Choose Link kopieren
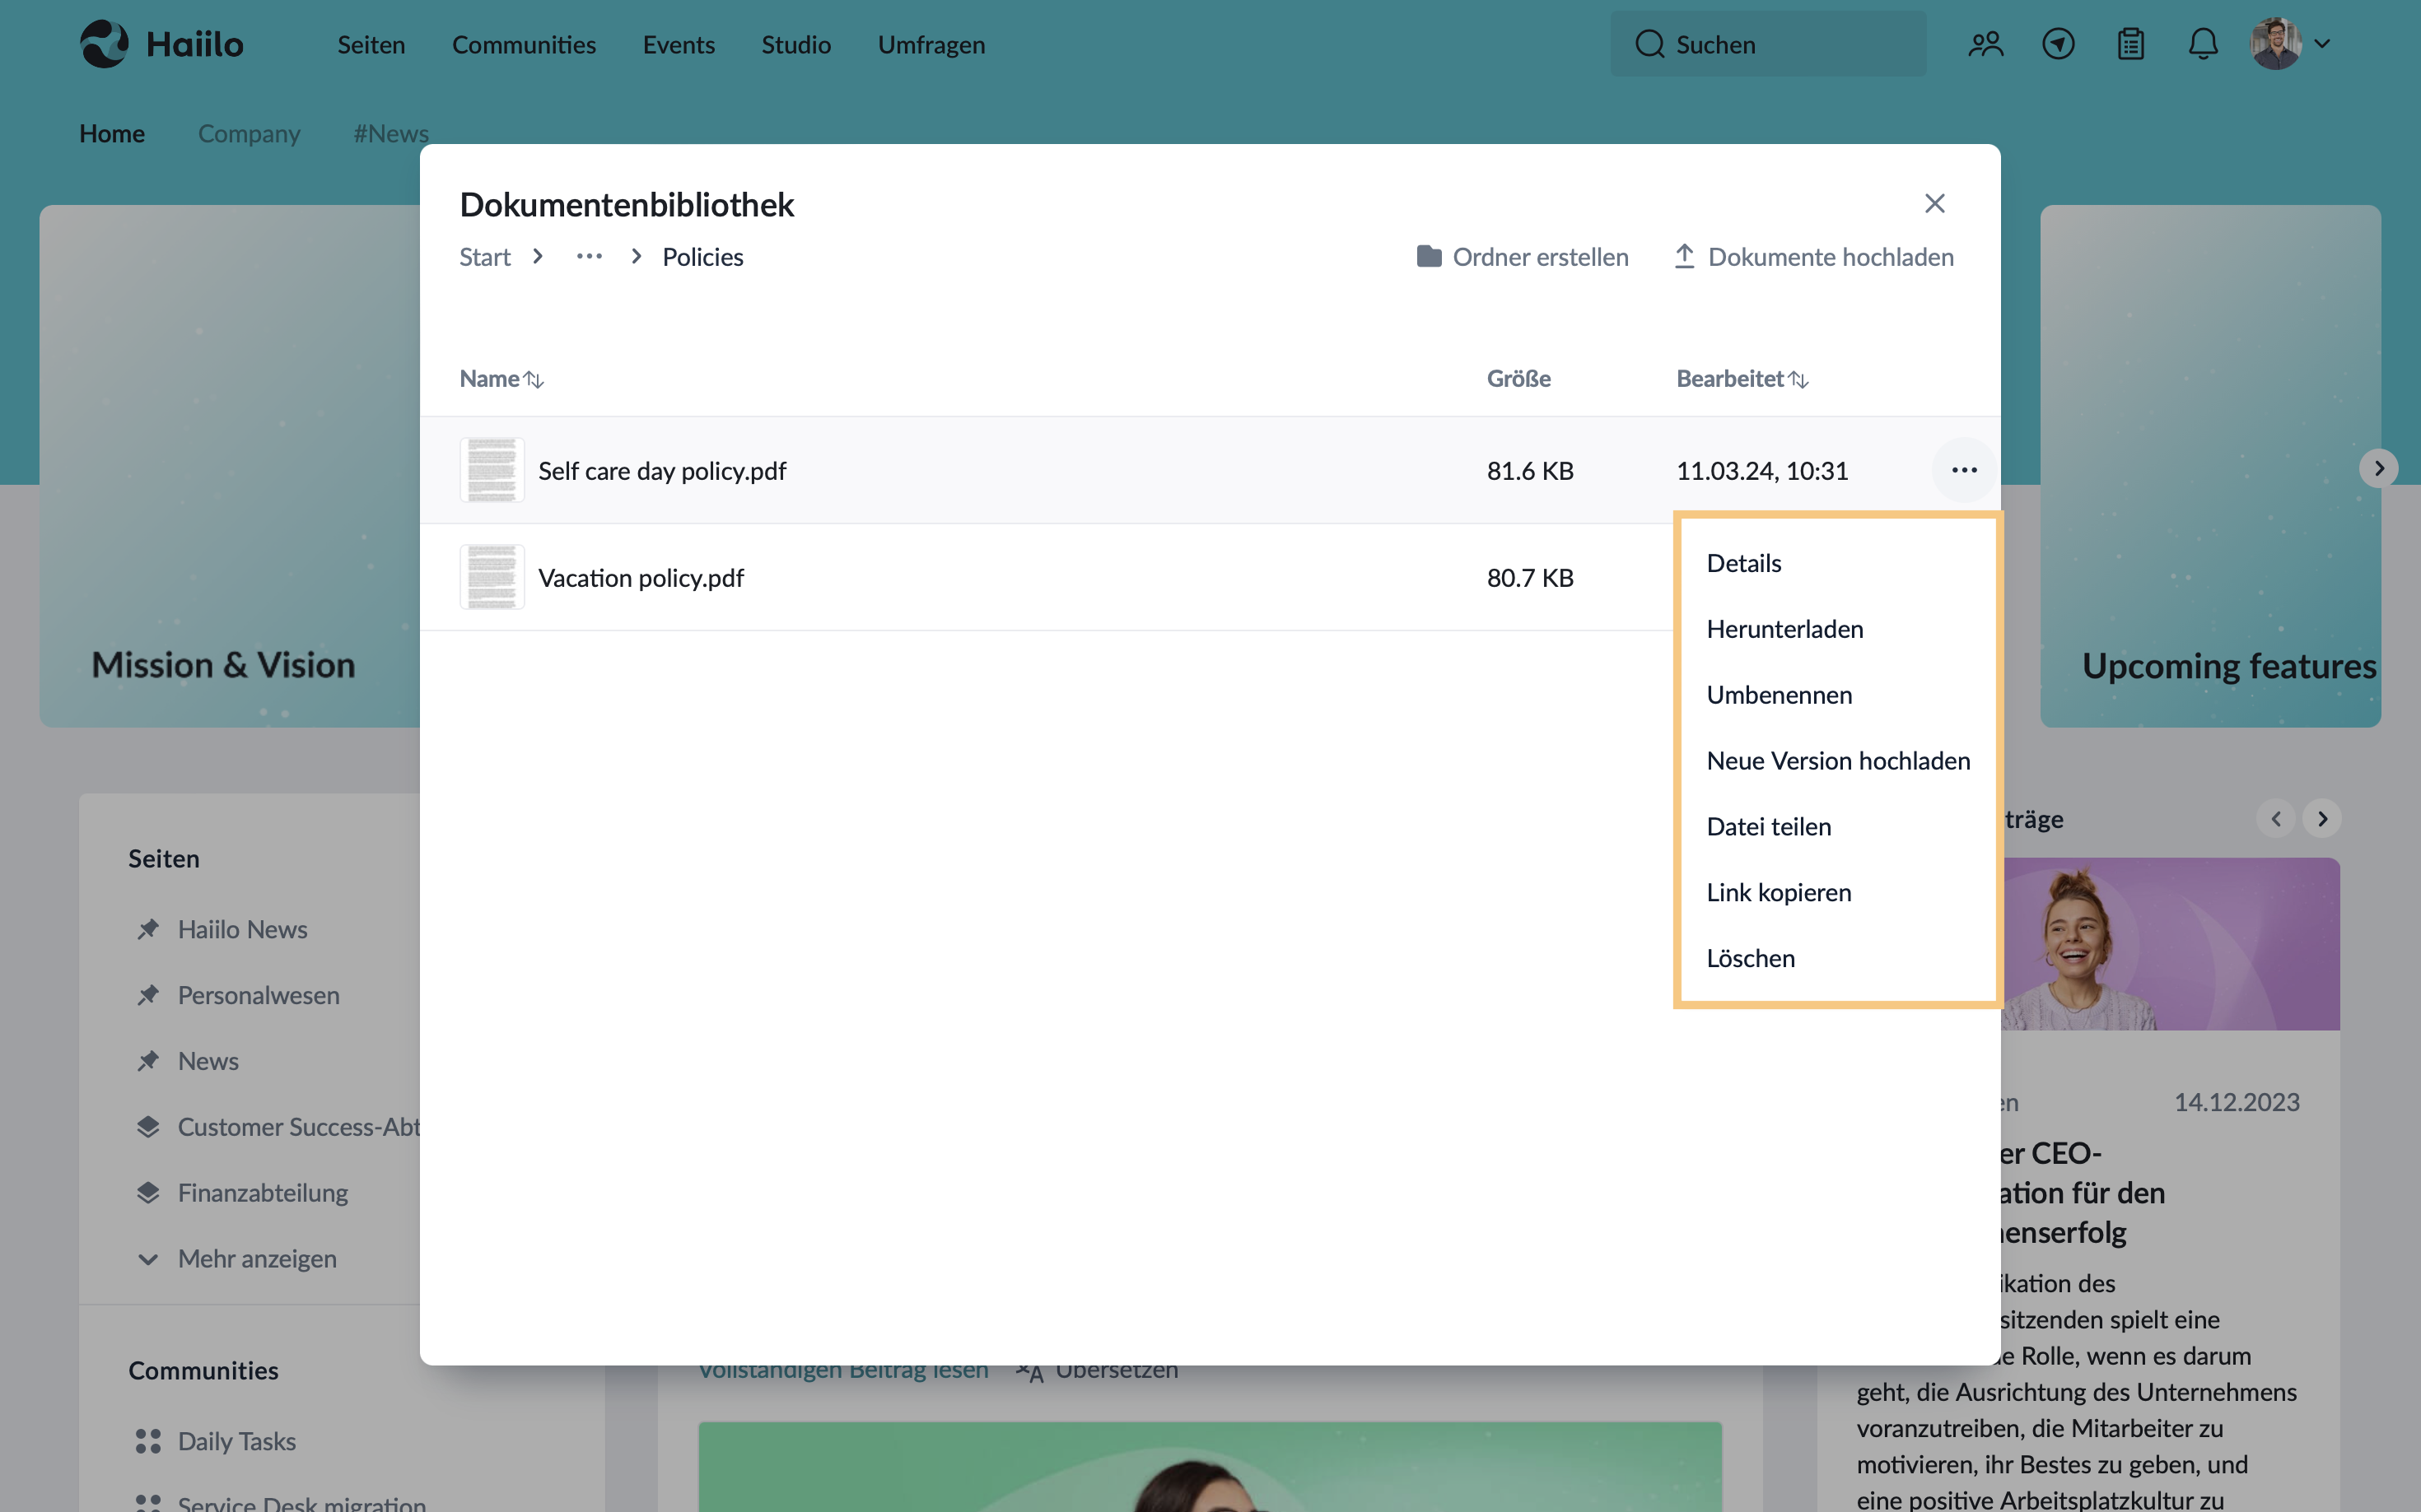 pos(1838,893)
